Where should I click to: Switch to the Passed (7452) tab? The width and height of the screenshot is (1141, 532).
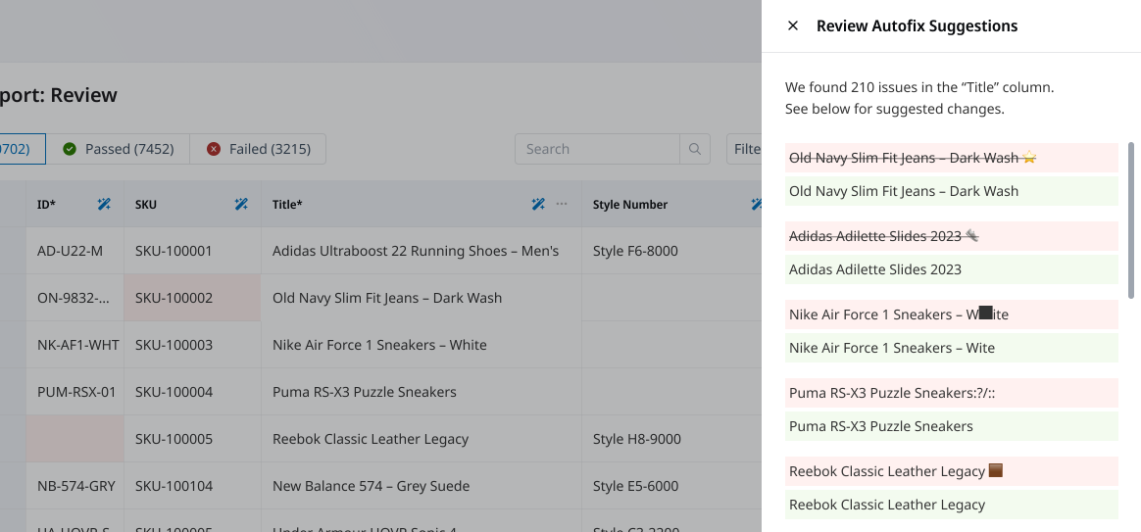[119, 149]
